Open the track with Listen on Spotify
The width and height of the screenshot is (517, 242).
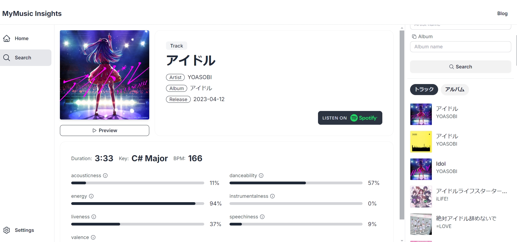(x=350, y=118)
